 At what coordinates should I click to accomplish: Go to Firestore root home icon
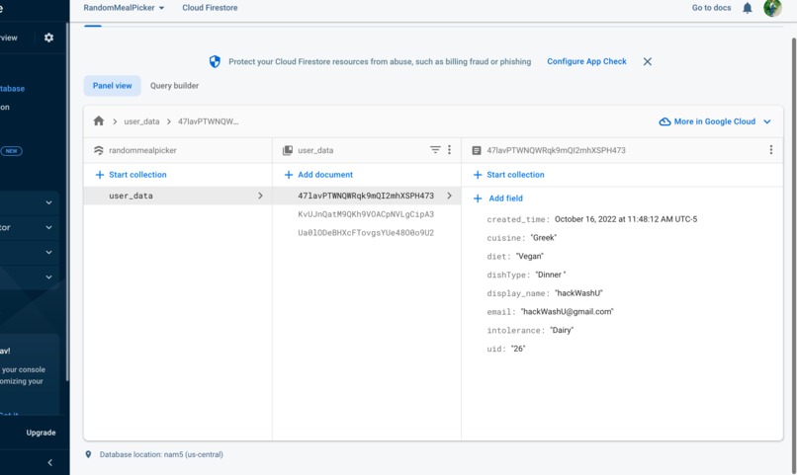(99, 120)
